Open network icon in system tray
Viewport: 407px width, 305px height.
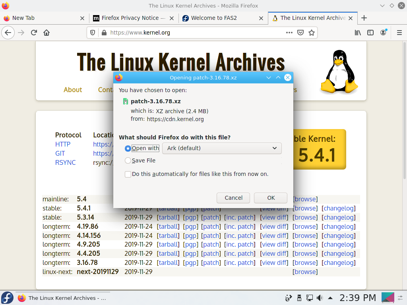(x=309, y=298)
